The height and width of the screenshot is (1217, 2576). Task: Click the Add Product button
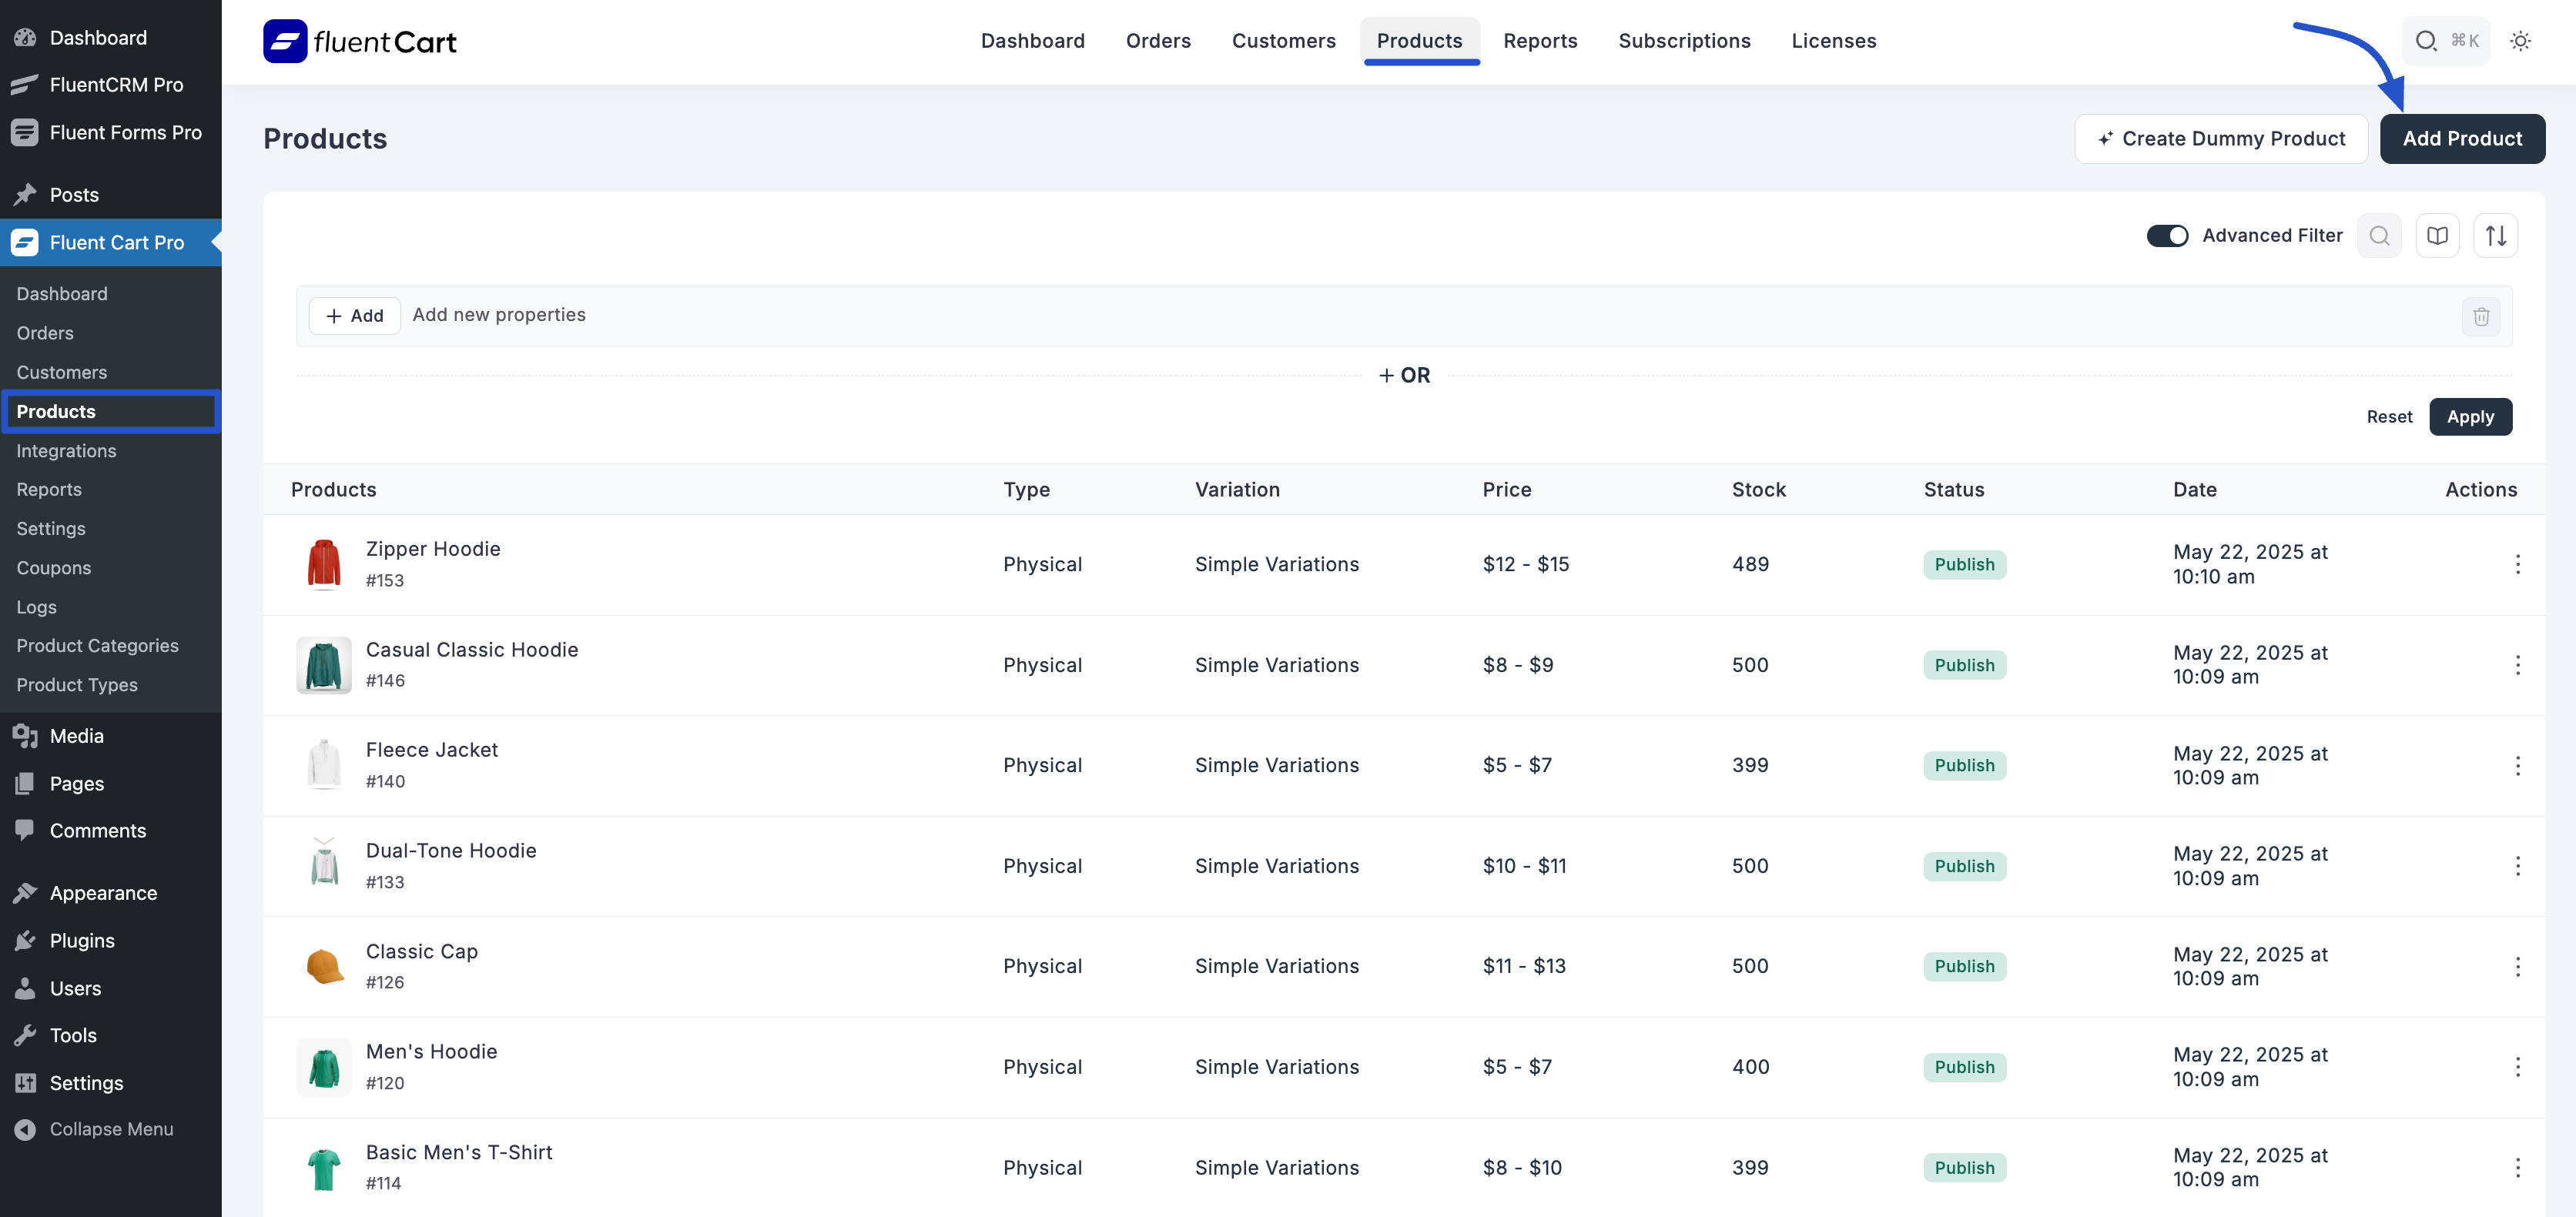click(x=2462, y=138)
